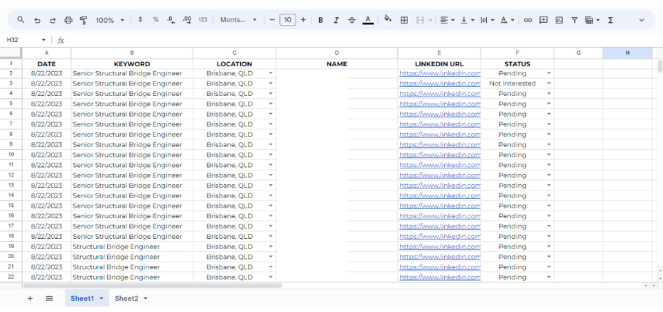Select column H header

coord(628,53)
